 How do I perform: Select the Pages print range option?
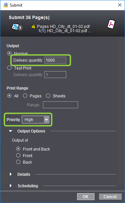pos(25,96)
